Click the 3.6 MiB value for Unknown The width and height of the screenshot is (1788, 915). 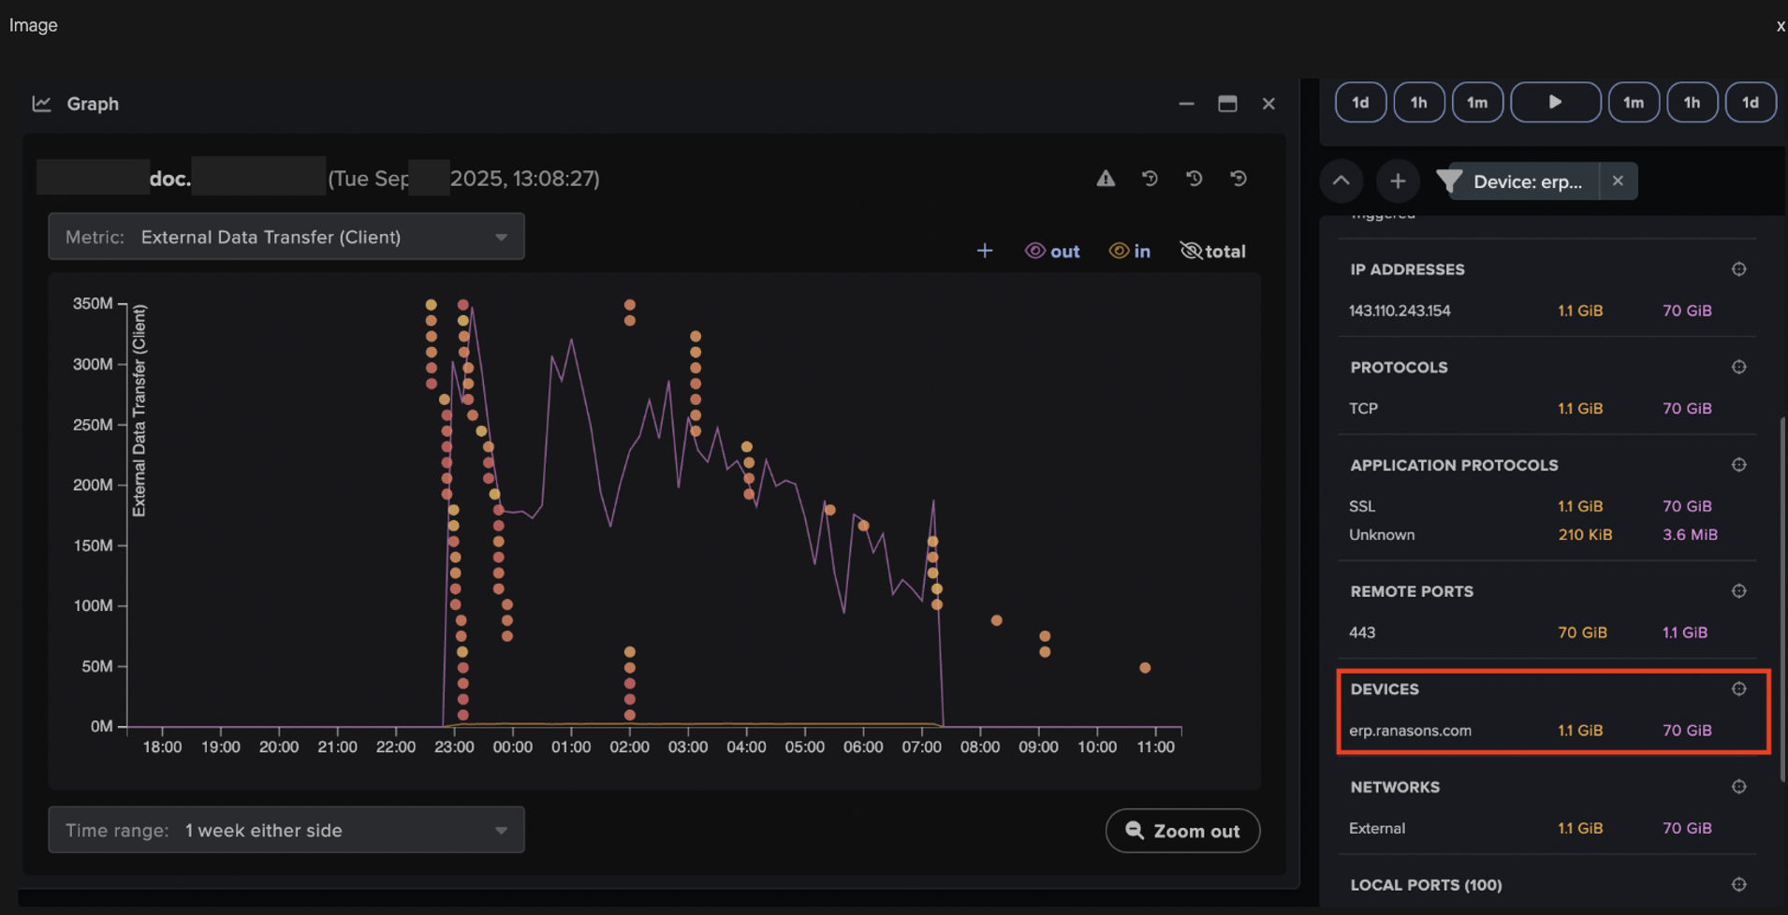coord(1690,535)
